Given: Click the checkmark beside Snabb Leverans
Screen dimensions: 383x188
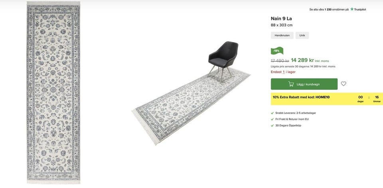Looking at the screenshot, I should click(x=272, y=113).
